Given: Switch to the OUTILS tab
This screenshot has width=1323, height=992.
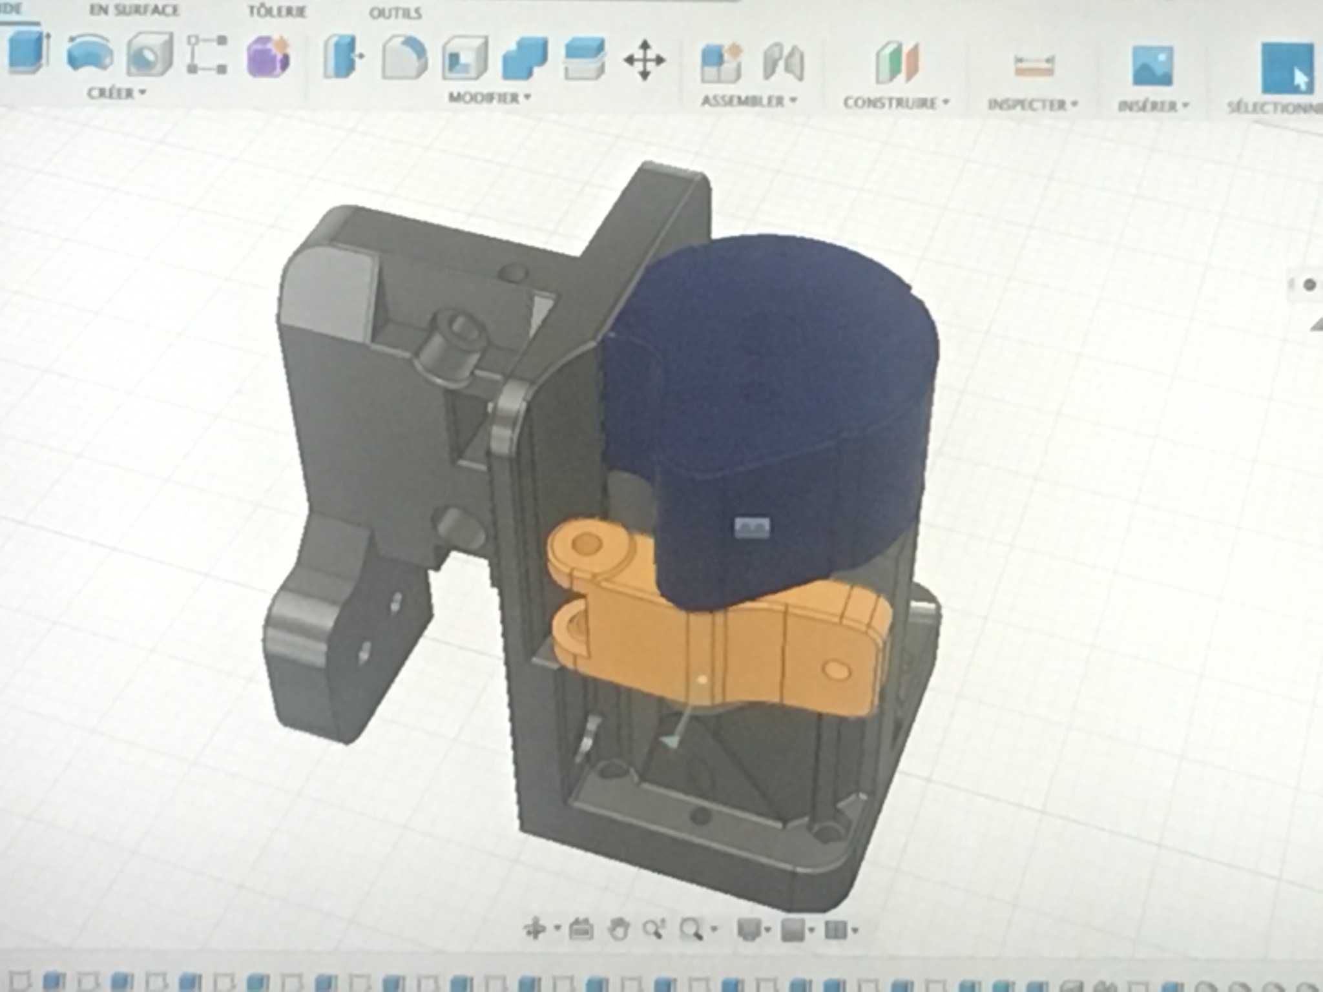Looking at the screenshot, I should (x=395, y=13).
